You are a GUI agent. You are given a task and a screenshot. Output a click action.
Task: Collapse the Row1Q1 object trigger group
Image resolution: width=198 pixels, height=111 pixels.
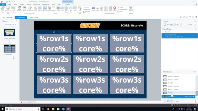(x=163, y=32)
